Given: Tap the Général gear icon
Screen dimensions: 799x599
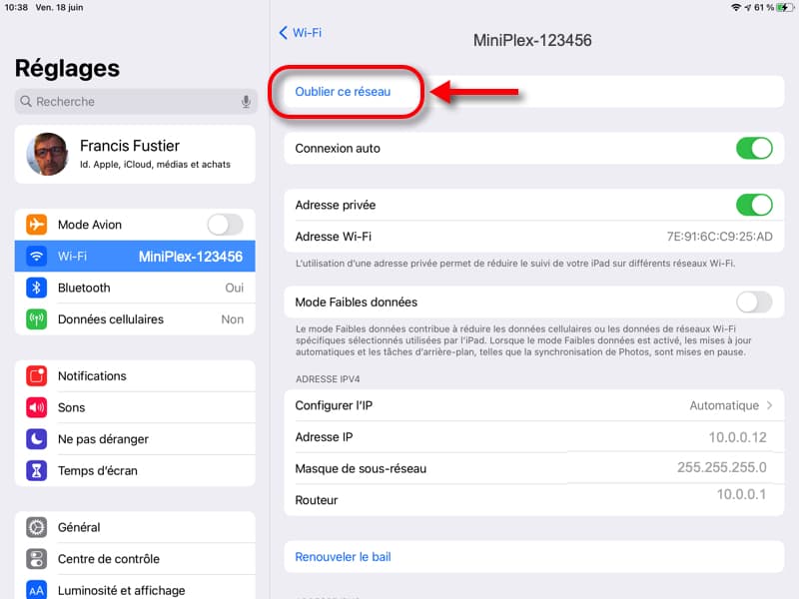Looking at the screenshot, I should [37, 527].
